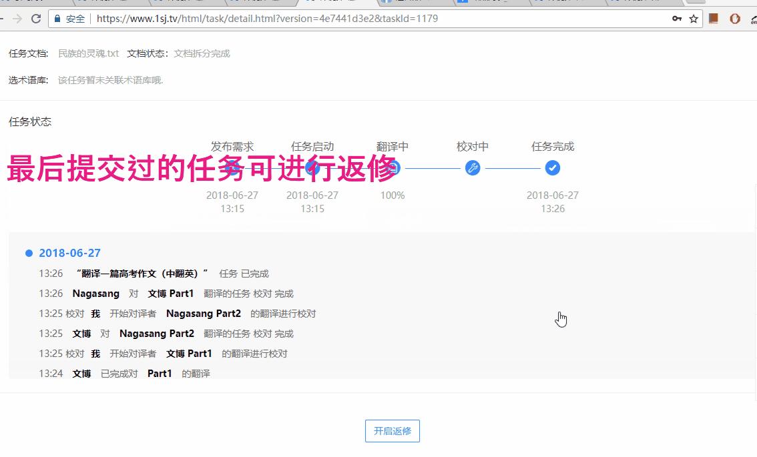
Task: Click the 开启返修 button
Action: [x=392, y=431]
